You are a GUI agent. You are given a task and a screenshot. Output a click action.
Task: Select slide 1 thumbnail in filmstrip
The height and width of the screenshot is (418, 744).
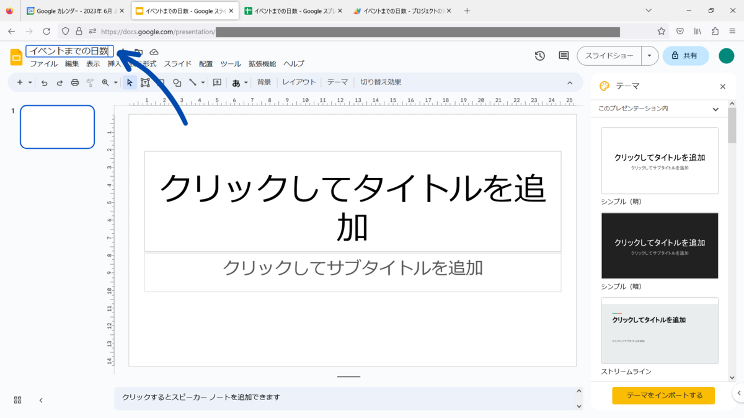[x=57, y=127]
